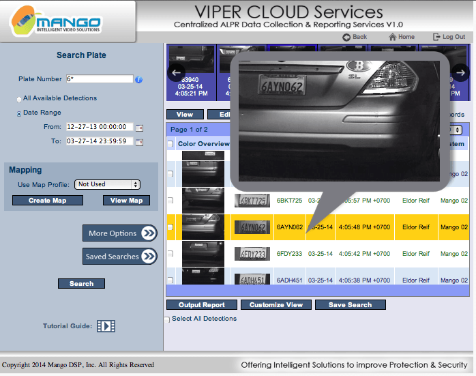Screen dimensions: 476x376
Task: Open the 03-25-14 4:05:21 PM thumbnail
Action: [x=191, y=72]
